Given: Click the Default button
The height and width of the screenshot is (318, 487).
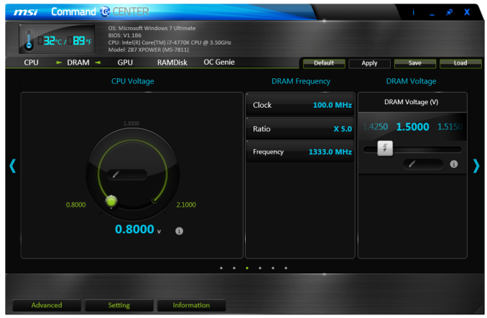Looking at the screenshot, I should 324,63.
